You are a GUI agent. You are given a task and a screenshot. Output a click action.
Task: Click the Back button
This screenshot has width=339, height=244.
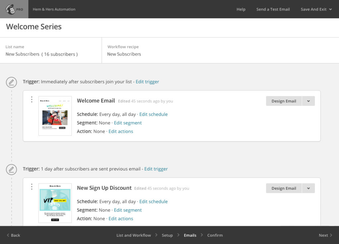point(13,235)
